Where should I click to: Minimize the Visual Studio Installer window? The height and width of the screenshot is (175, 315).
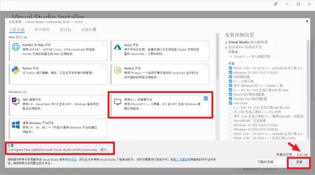click(x=287, y=4)
